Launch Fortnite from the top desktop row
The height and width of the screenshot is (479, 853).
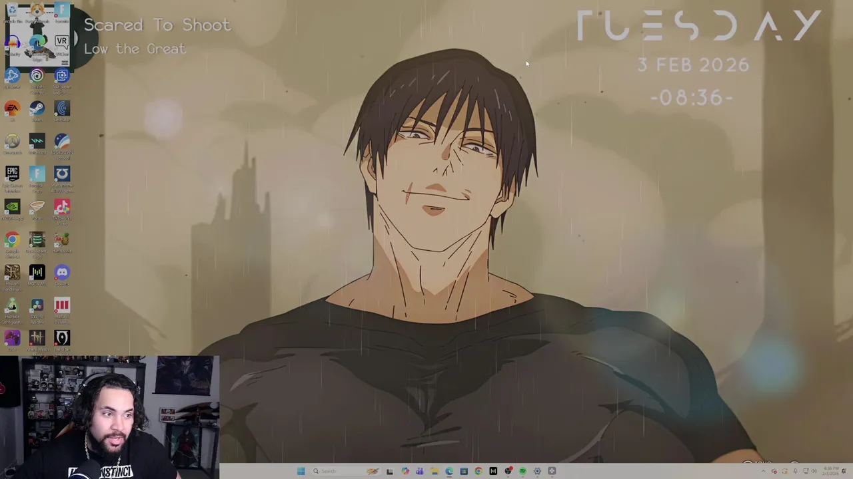point(62,13)
